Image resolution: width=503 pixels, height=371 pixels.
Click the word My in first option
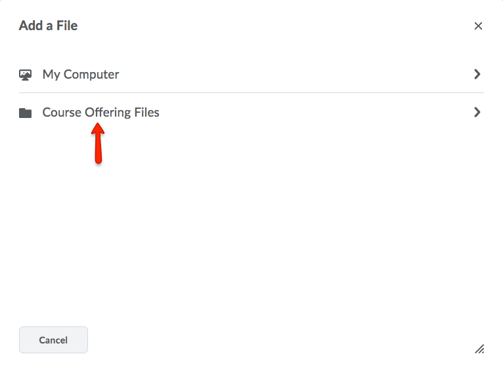click(51, 75)
